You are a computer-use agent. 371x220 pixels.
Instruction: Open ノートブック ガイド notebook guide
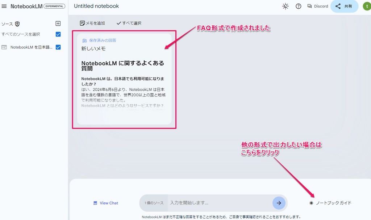(330, 203)
